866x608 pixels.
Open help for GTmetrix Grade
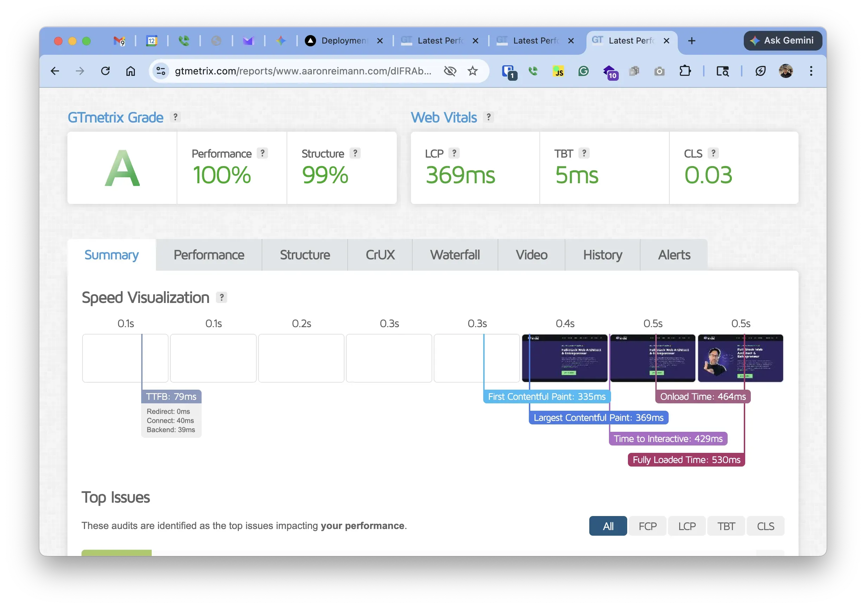pos(175,117)
